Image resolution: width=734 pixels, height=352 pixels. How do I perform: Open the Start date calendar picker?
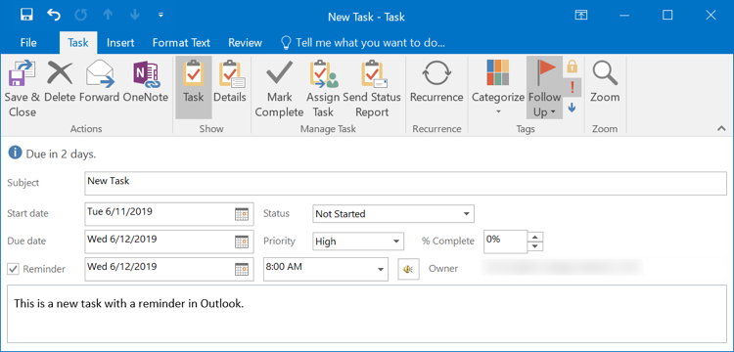pos(242,214)
